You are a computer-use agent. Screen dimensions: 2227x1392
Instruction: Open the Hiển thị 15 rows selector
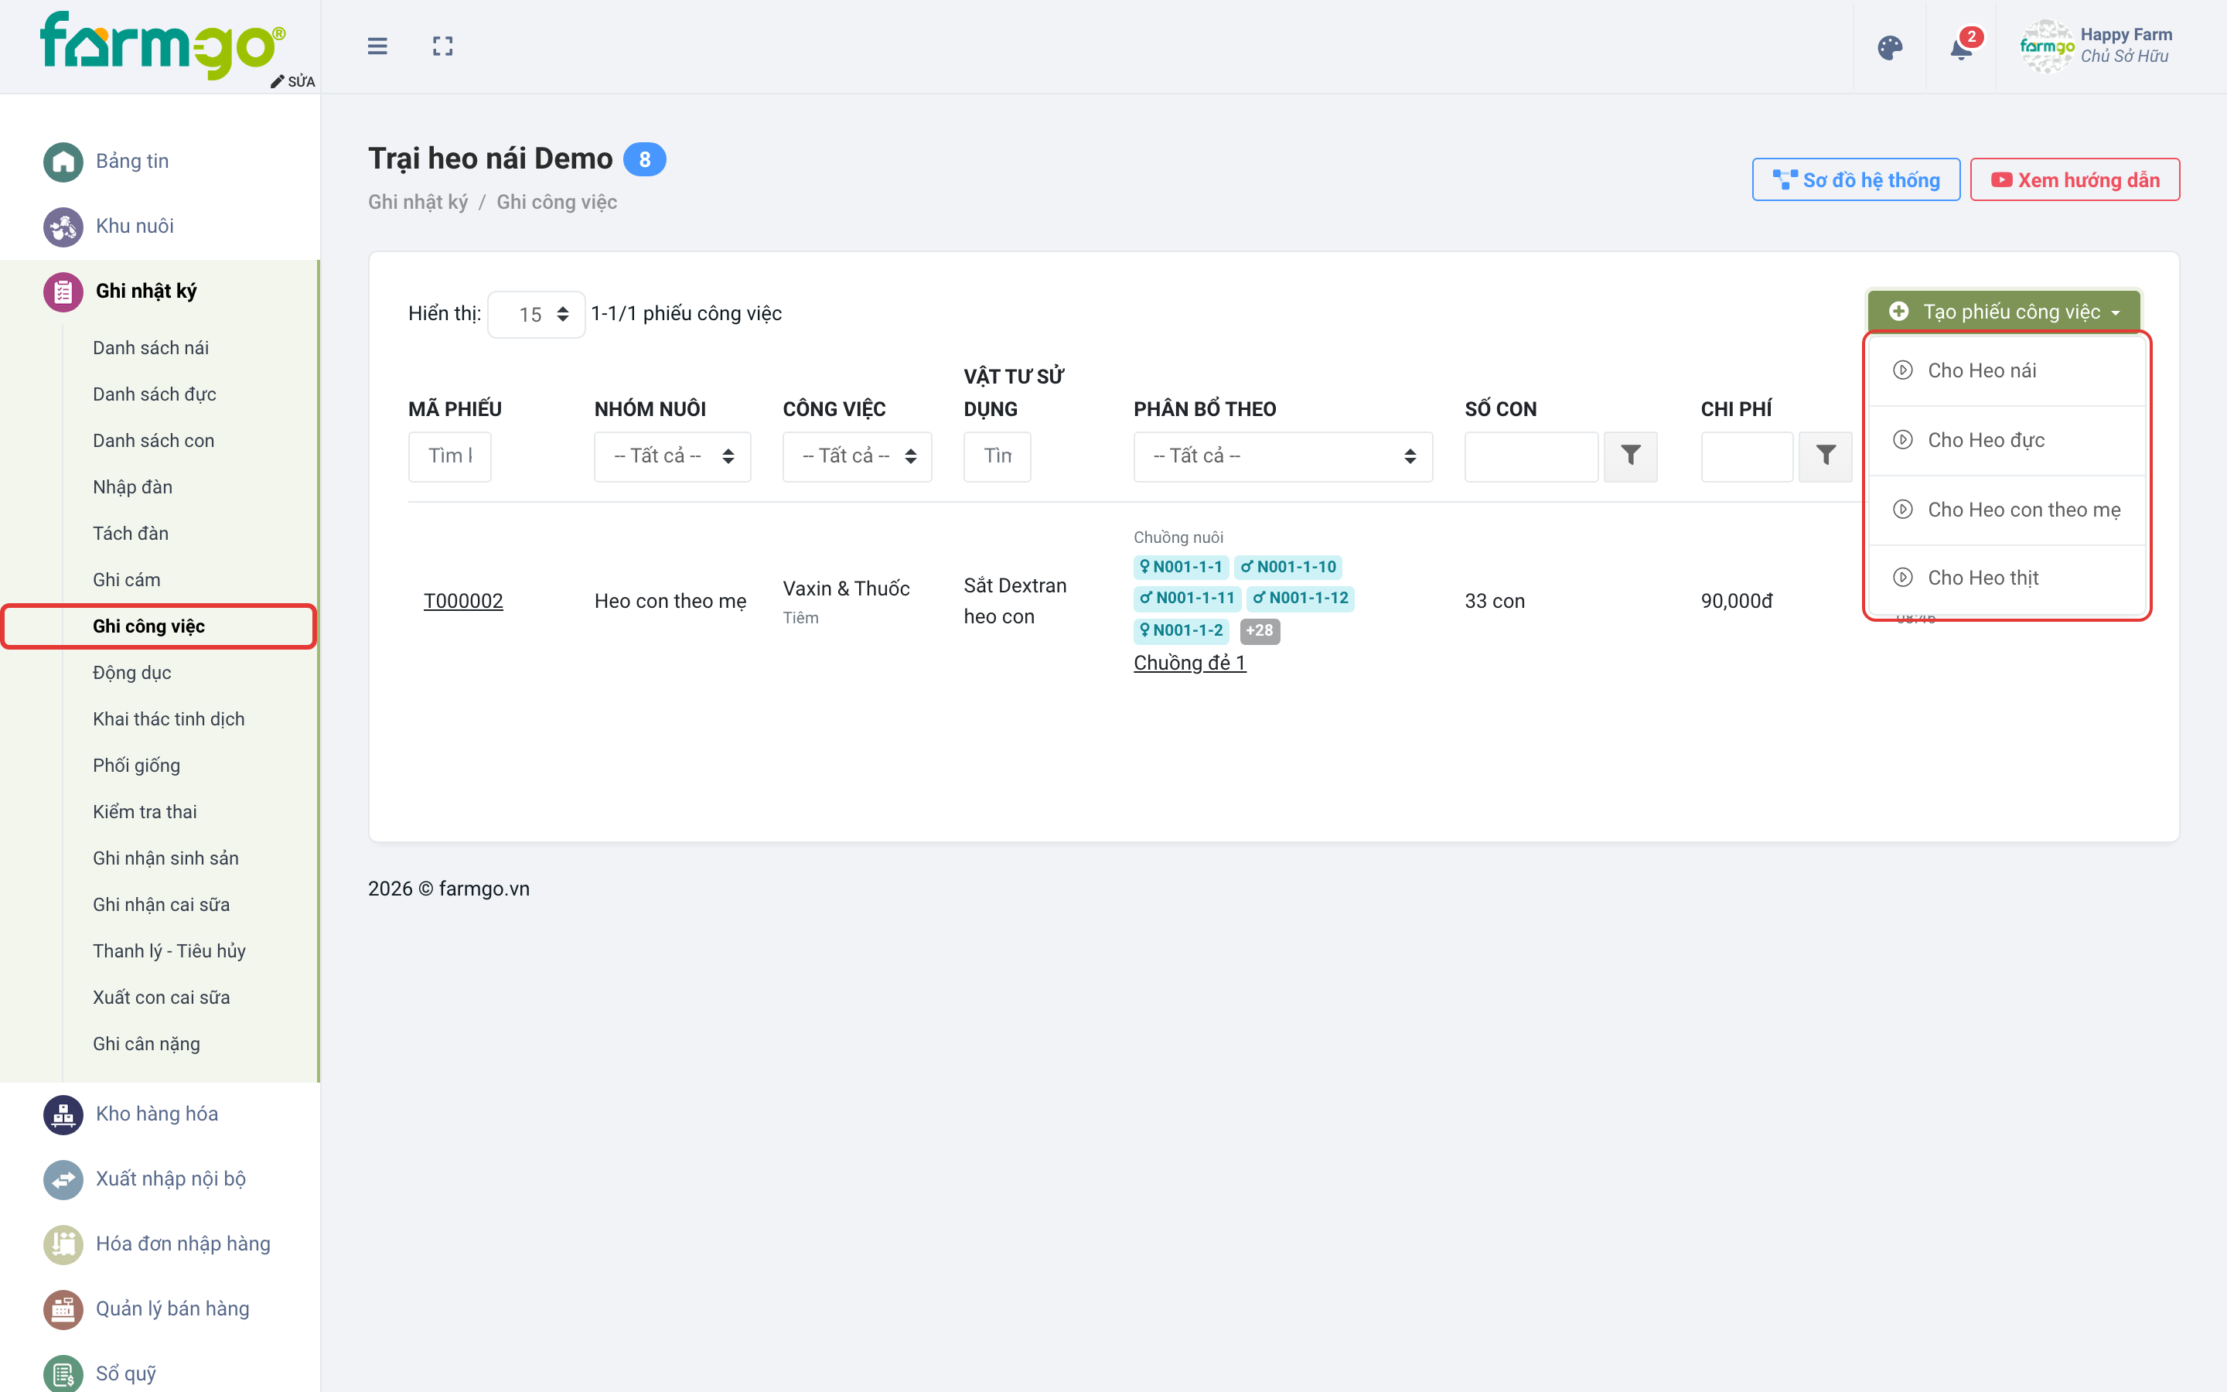coord(537,315)
